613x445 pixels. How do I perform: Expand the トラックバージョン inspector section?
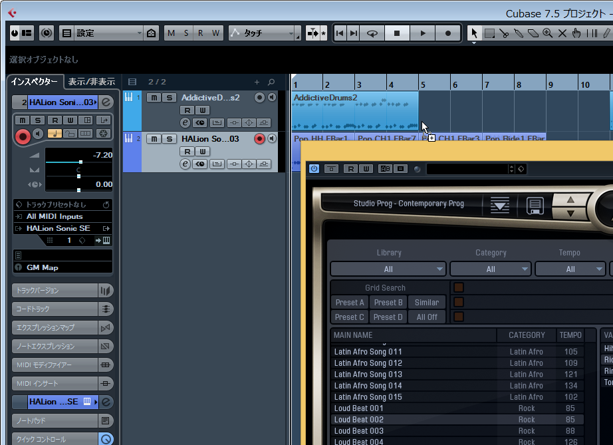[55, 291]
